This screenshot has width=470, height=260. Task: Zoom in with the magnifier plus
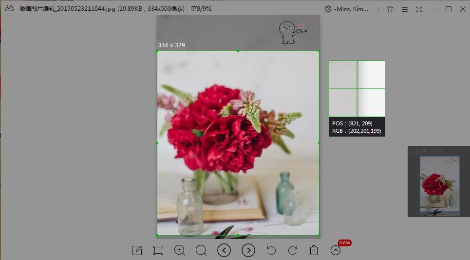point(180,250)
